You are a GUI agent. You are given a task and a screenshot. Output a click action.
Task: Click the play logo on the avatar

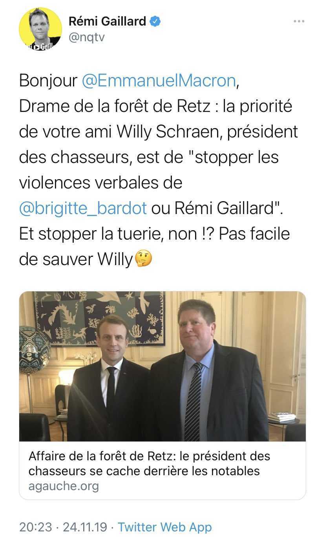click(37, 47)
